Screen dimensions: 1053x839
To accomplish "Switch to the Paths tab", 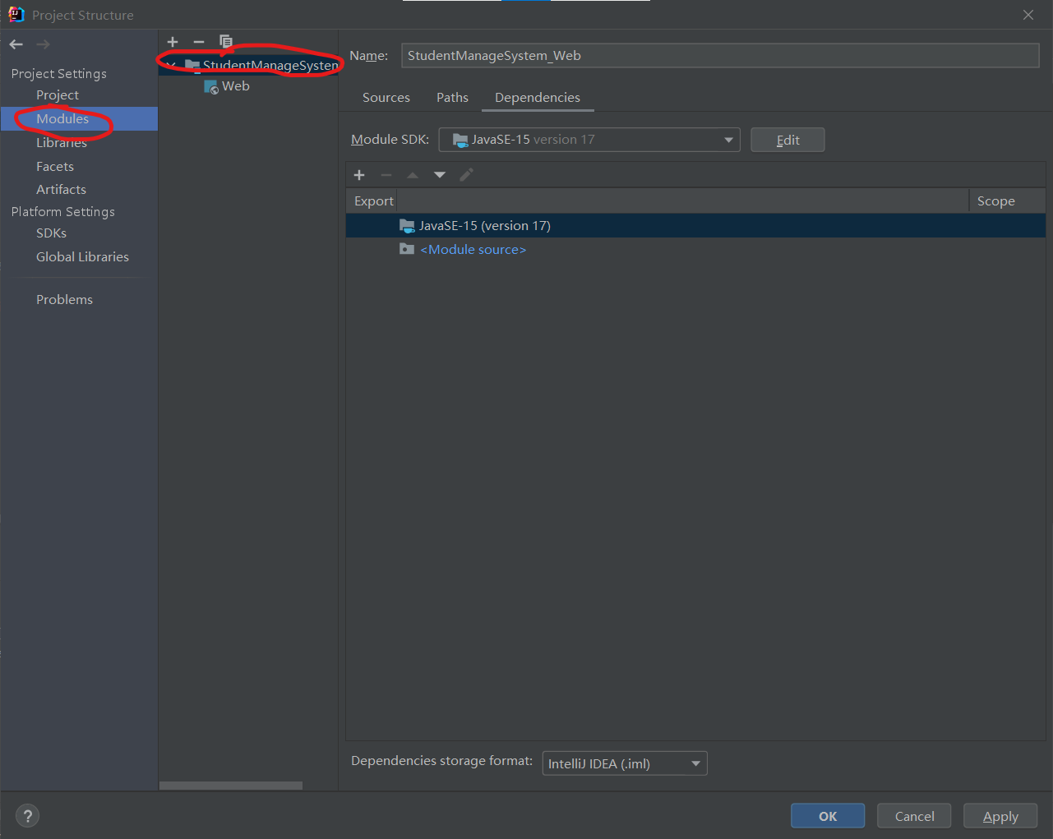I will [x=452, y=98].
